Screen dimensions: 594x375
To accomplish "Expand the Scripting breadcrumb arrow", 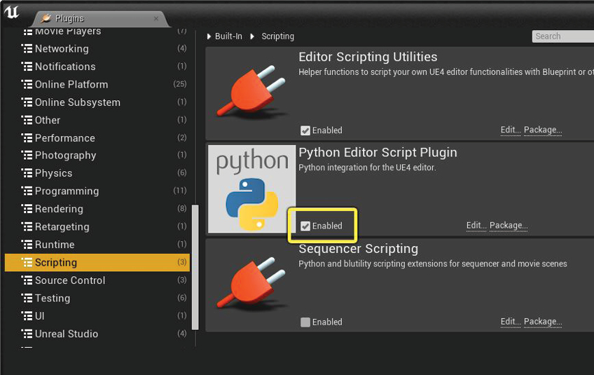I will pos(252,36).
